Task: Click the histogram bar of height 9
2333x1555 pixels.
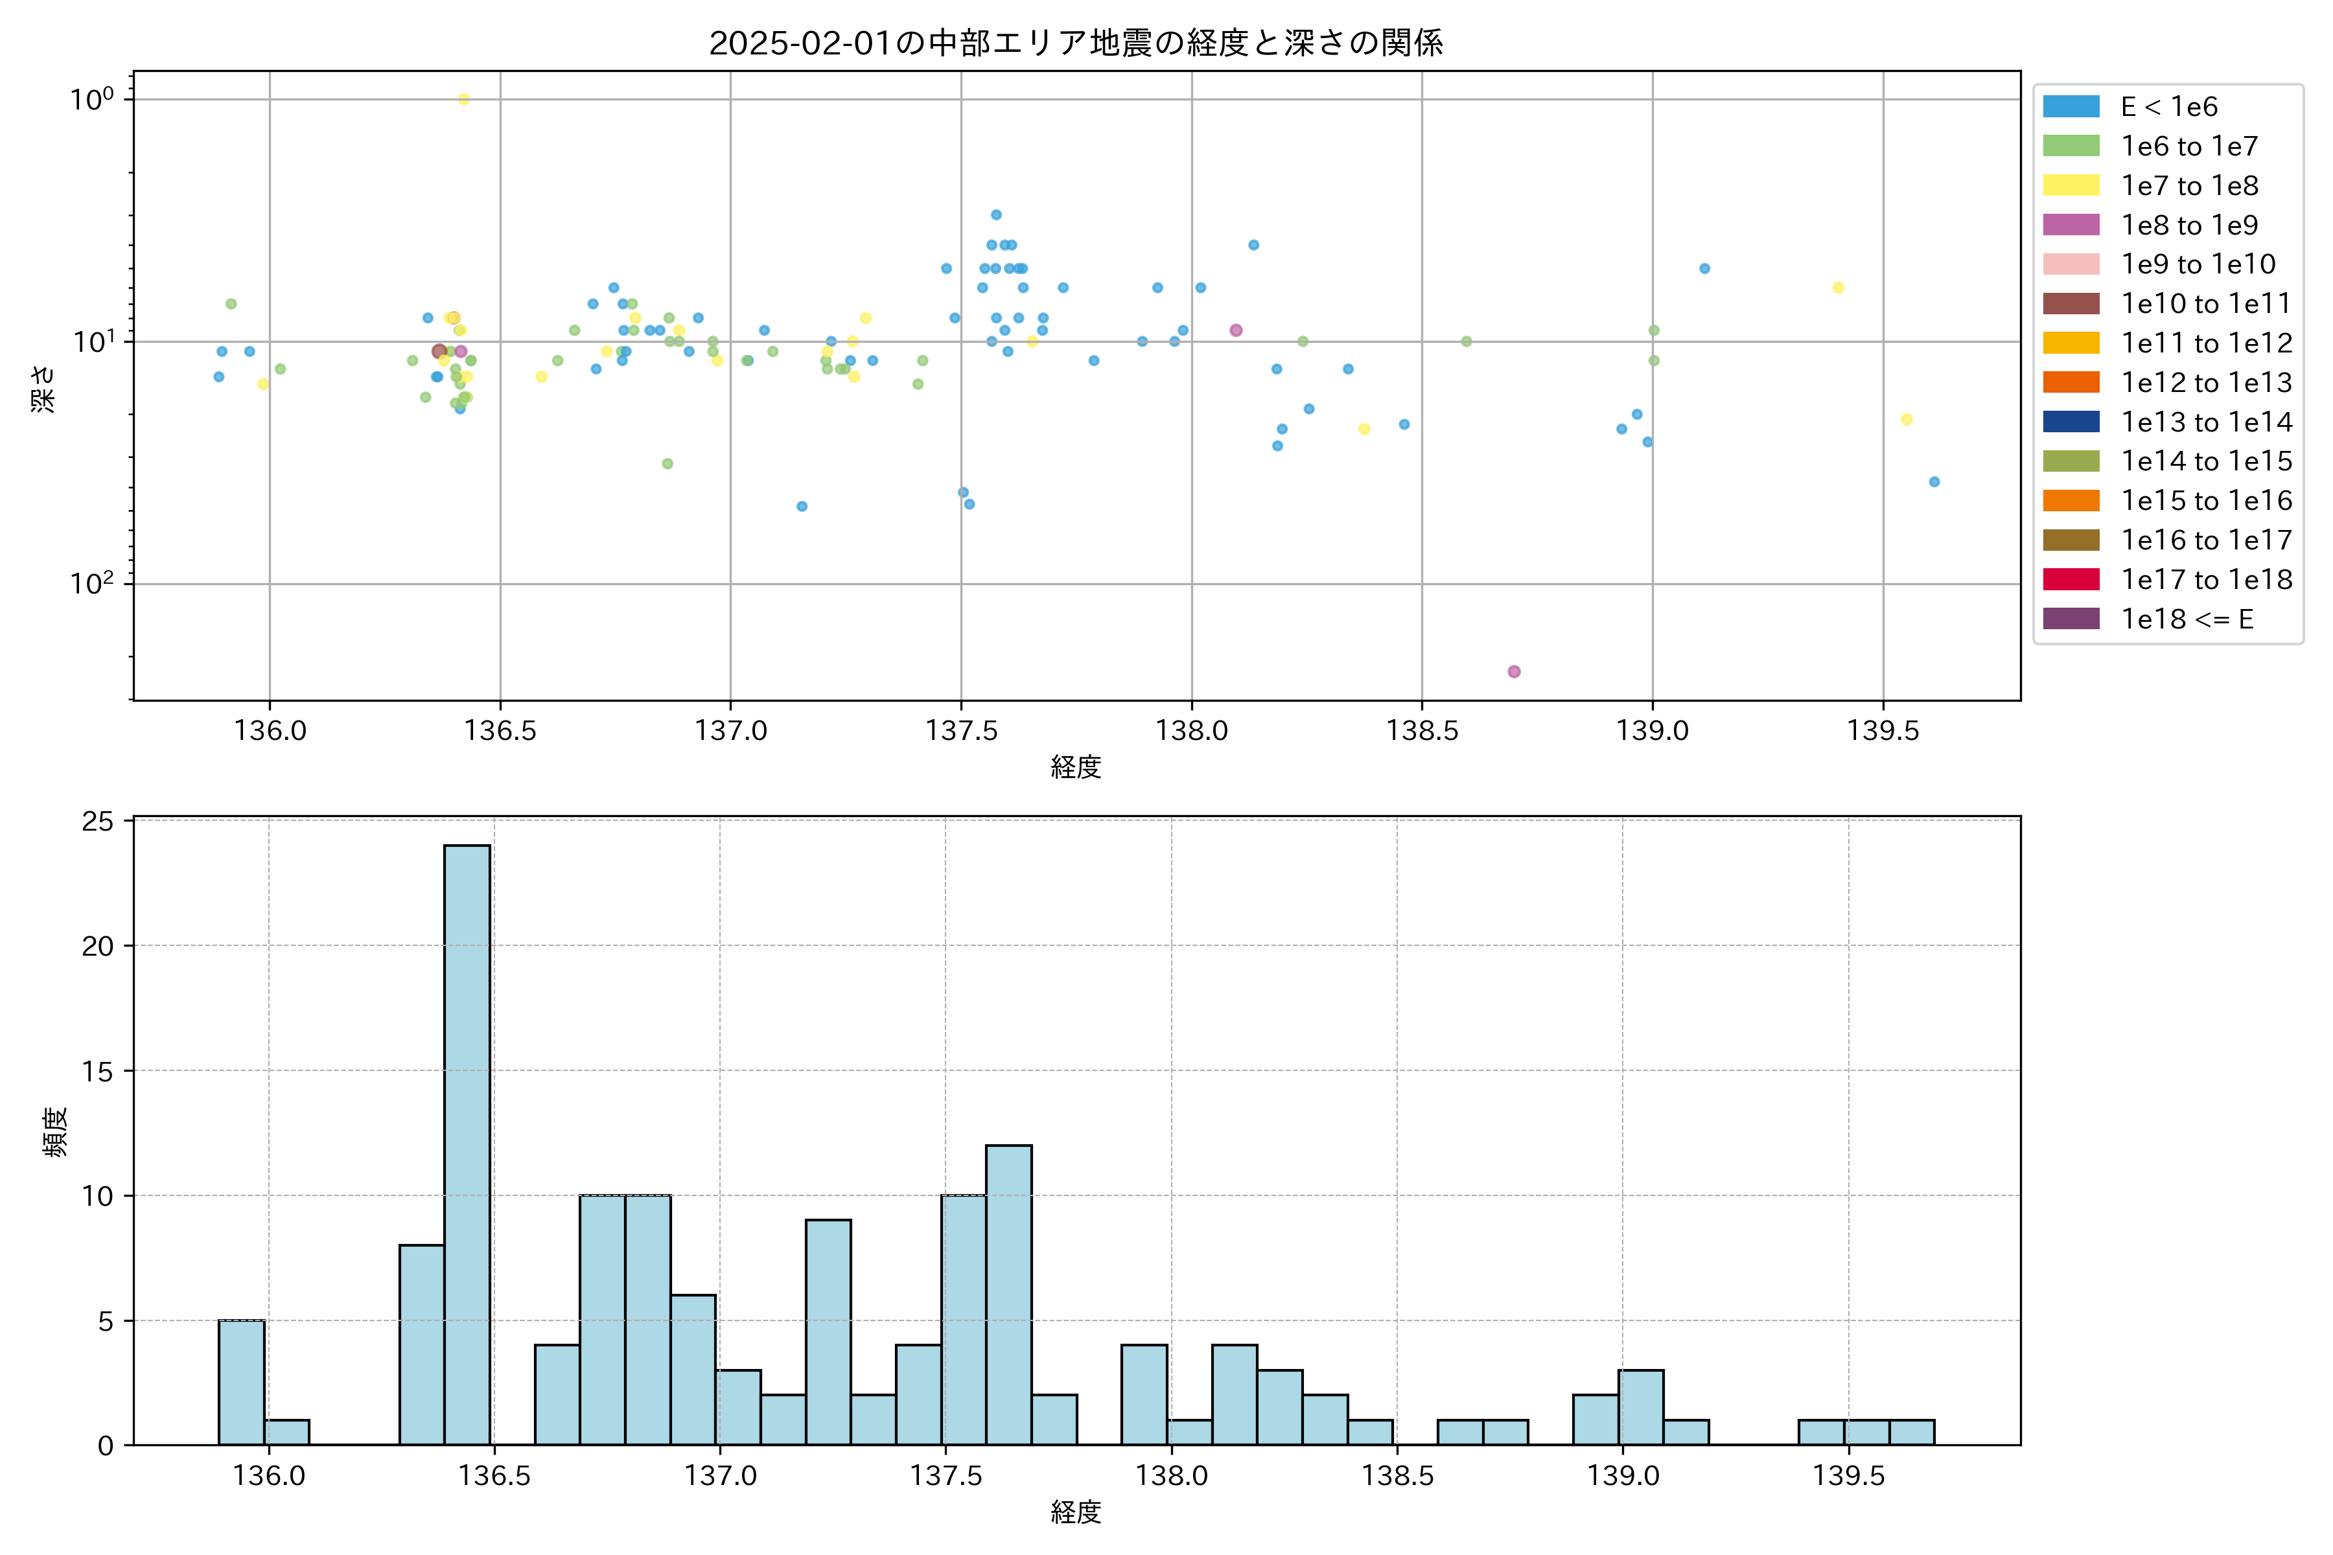Action: [828, 1332]
